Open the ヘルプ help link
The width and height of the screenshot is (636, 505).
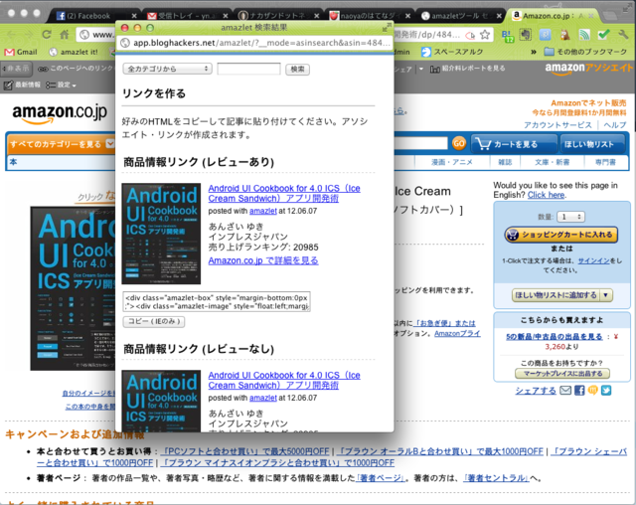pos(615,125)
